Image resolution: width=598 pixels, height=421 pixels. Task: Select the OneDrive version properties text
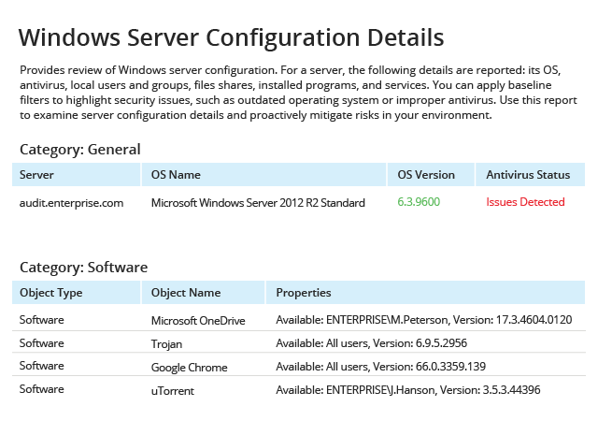click(x=423, y=321)
